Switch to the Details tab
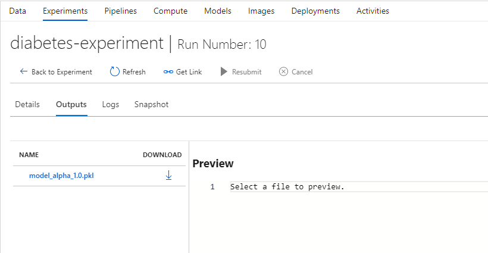488x253 pixels. click(27, 104)
